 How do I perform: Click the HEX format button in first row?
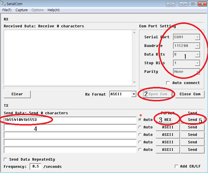[168, 119]
